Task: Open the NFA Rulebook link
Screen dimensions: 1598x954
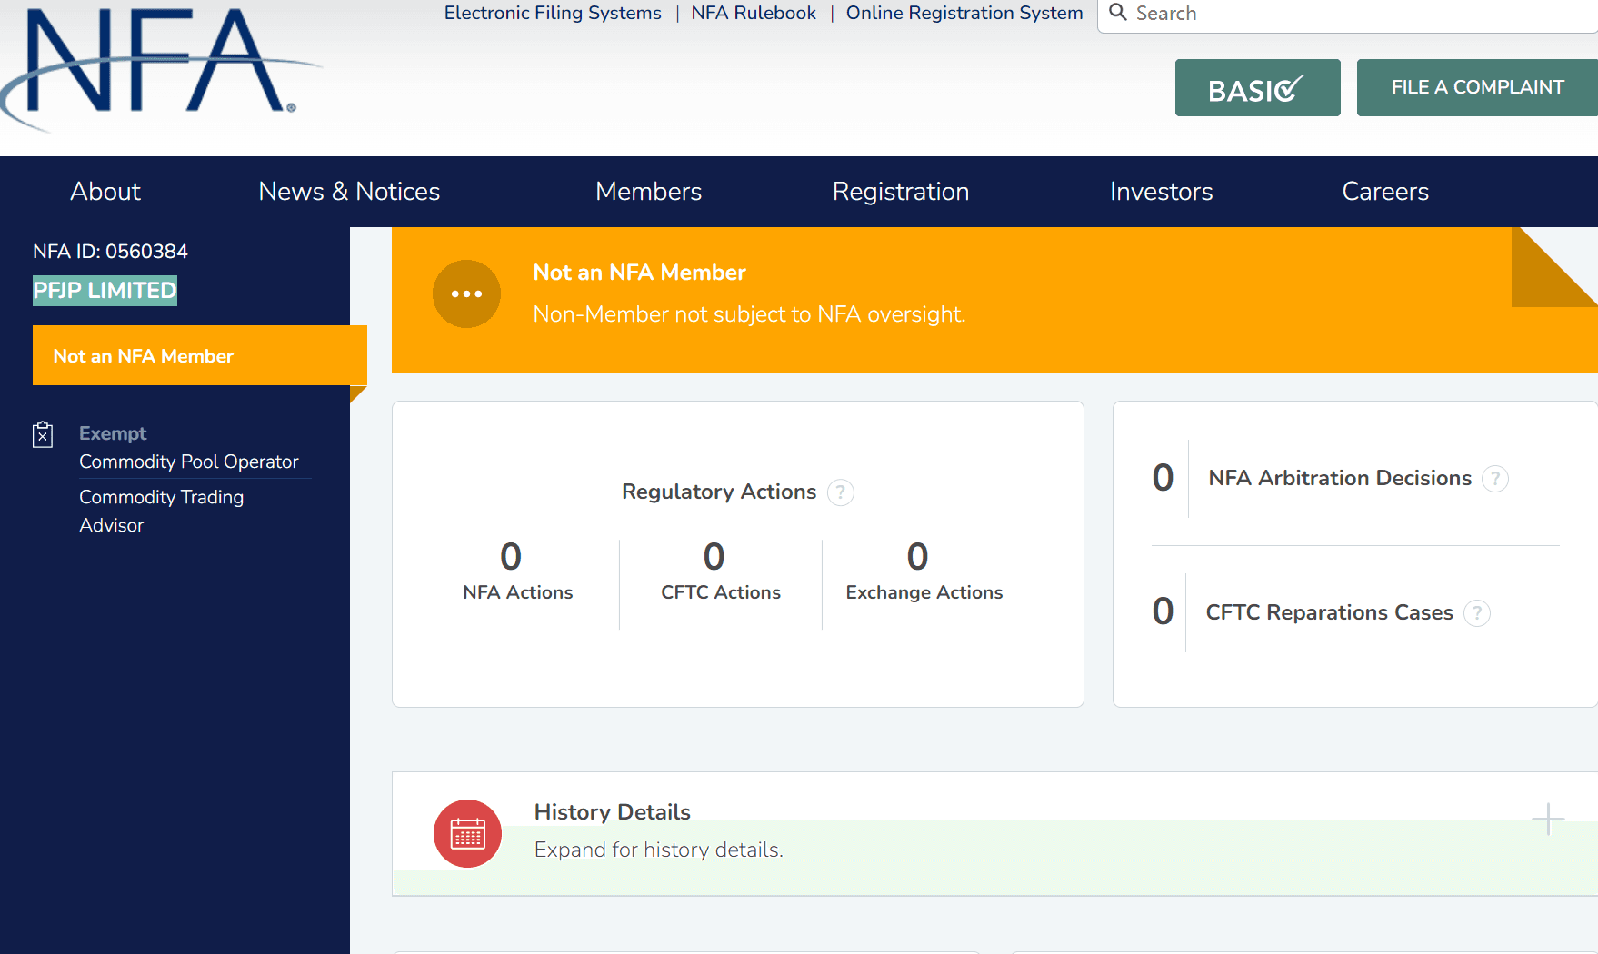Action: click(x=754, y=13)
